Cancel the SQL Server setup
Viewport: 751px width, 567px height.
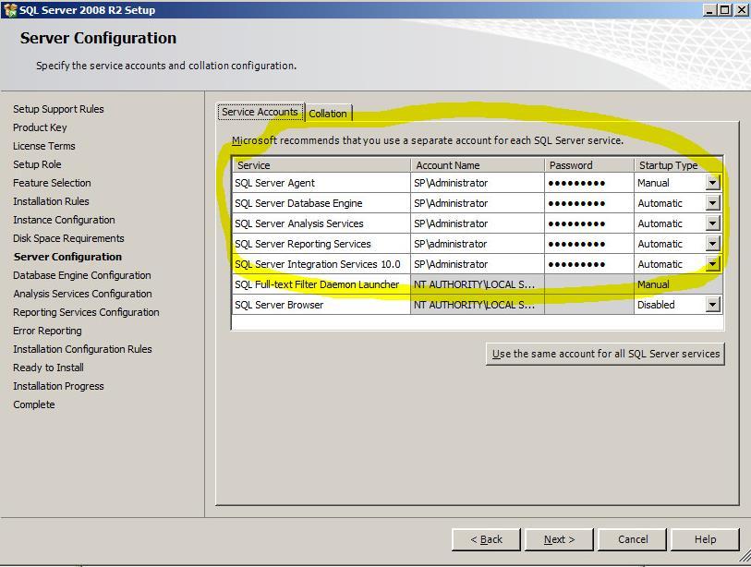point(632,539)
